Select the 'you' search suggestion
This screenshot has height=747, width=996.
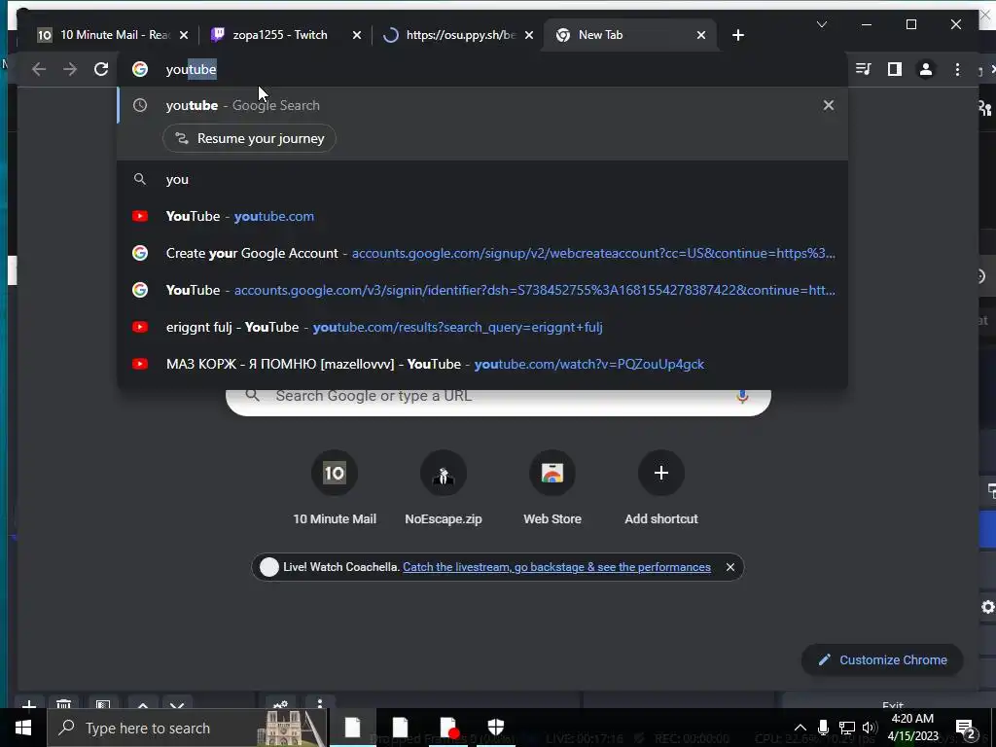pos(482,180)
